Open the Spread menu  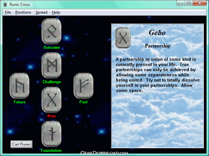point(41,12)
